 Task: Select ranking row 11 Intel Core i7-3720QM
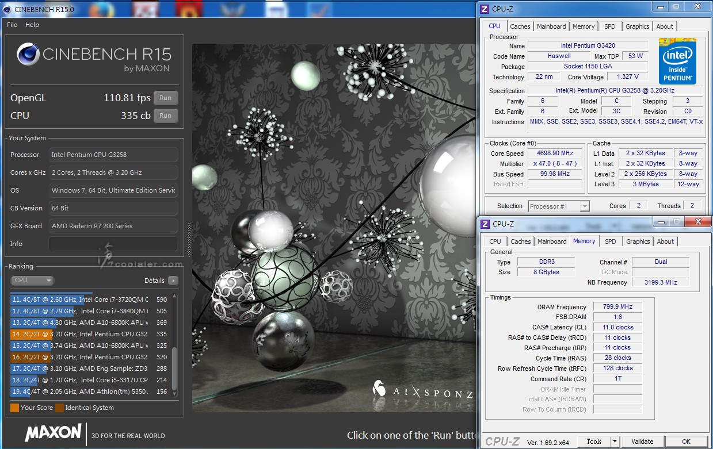[89, 300]
